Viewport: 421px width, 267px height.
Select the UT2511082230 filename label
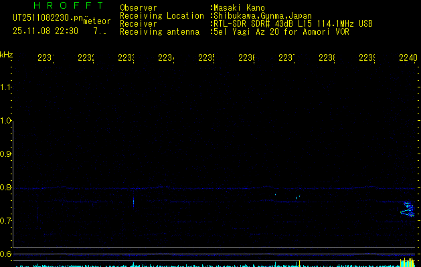click(x=48, y=17)
